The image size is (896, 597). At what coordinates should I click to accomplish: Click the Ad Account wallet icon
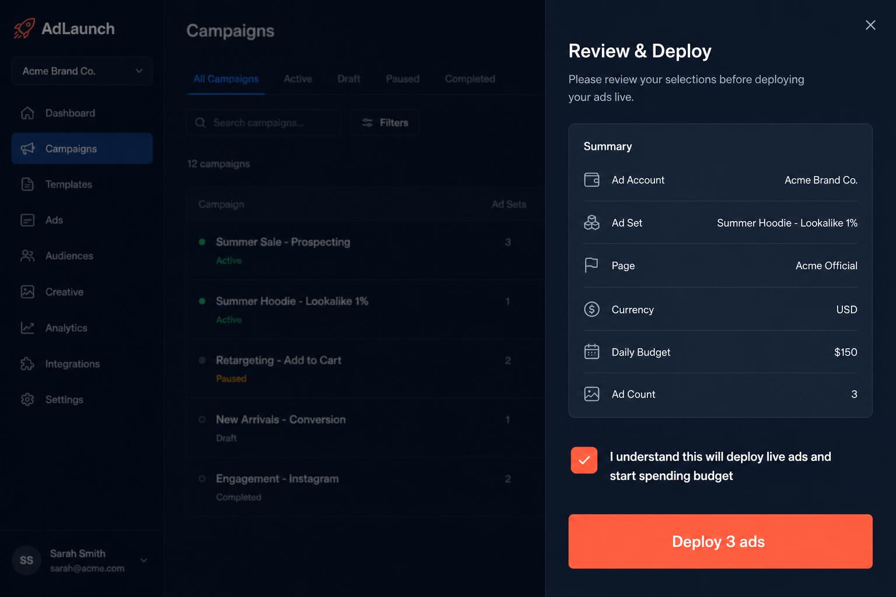[591, 180]
